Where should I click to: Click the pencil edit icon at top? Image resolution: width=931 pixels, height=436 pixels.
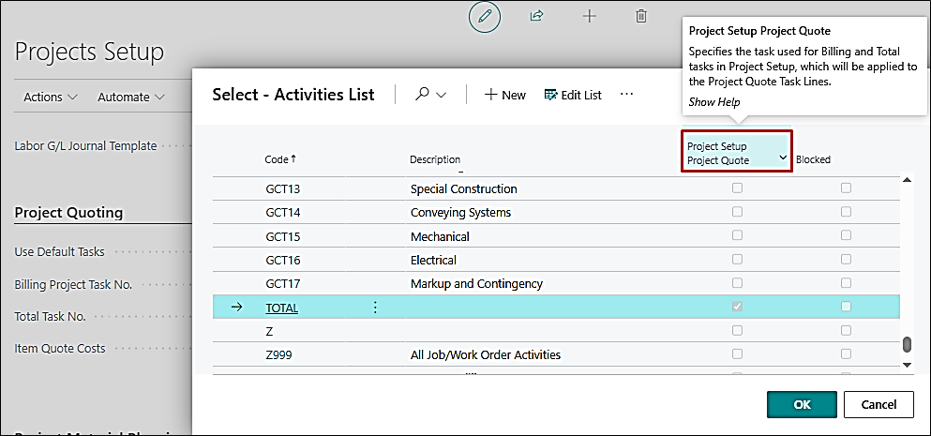[x=485, y=17]
